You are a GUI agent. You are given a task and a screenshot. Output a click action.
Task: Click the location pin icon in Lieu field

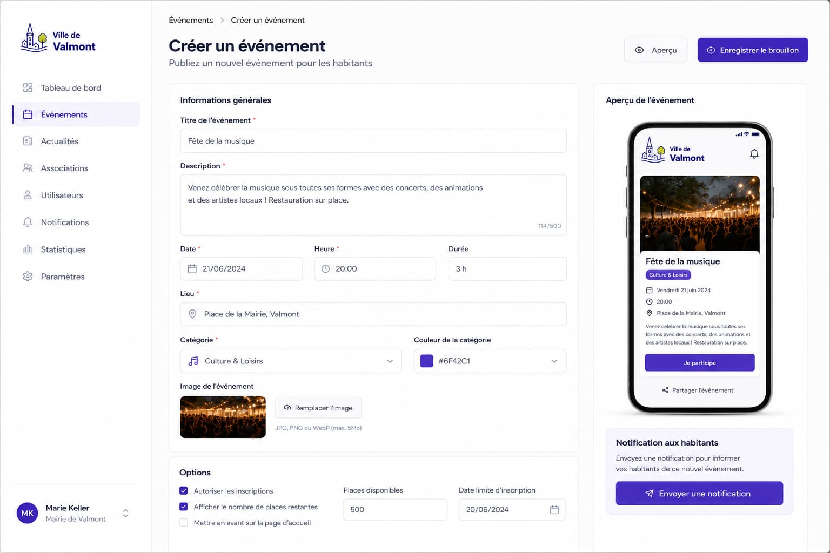coord(192,314)
